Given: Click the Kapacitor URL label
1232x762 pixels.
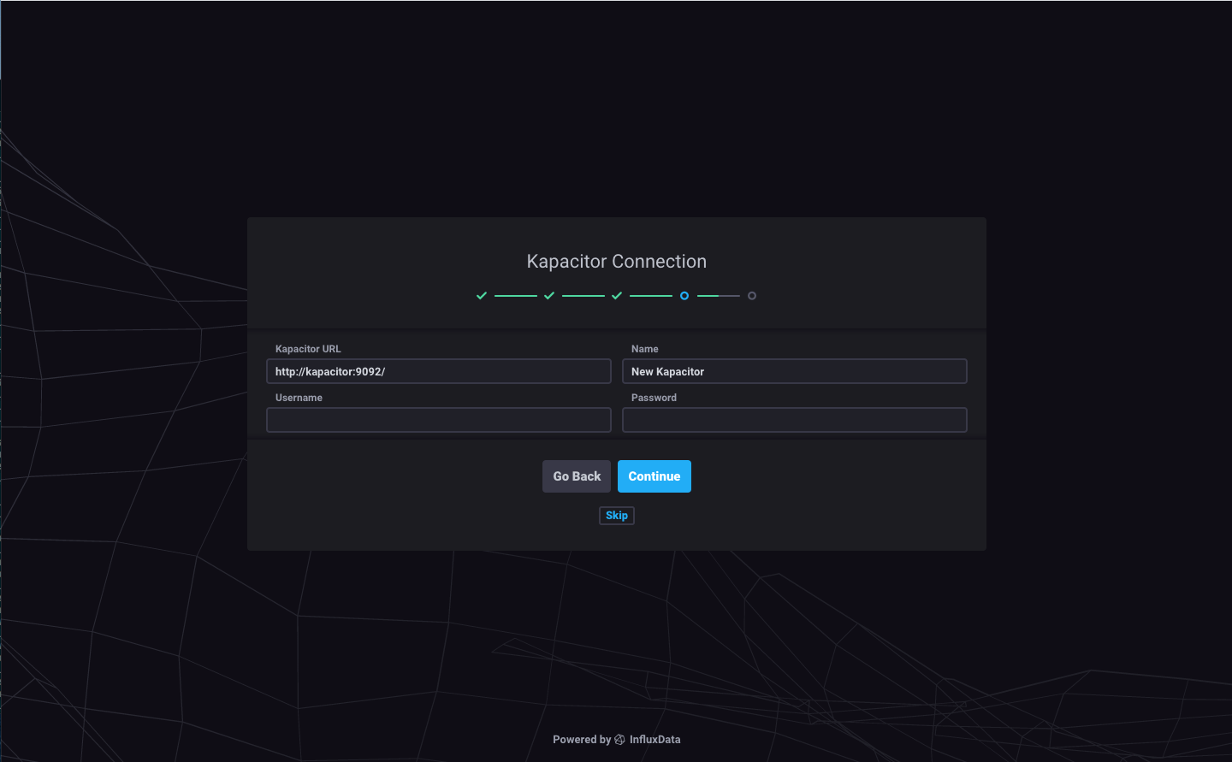Looking at the screenshot, I should coord(308,349).
